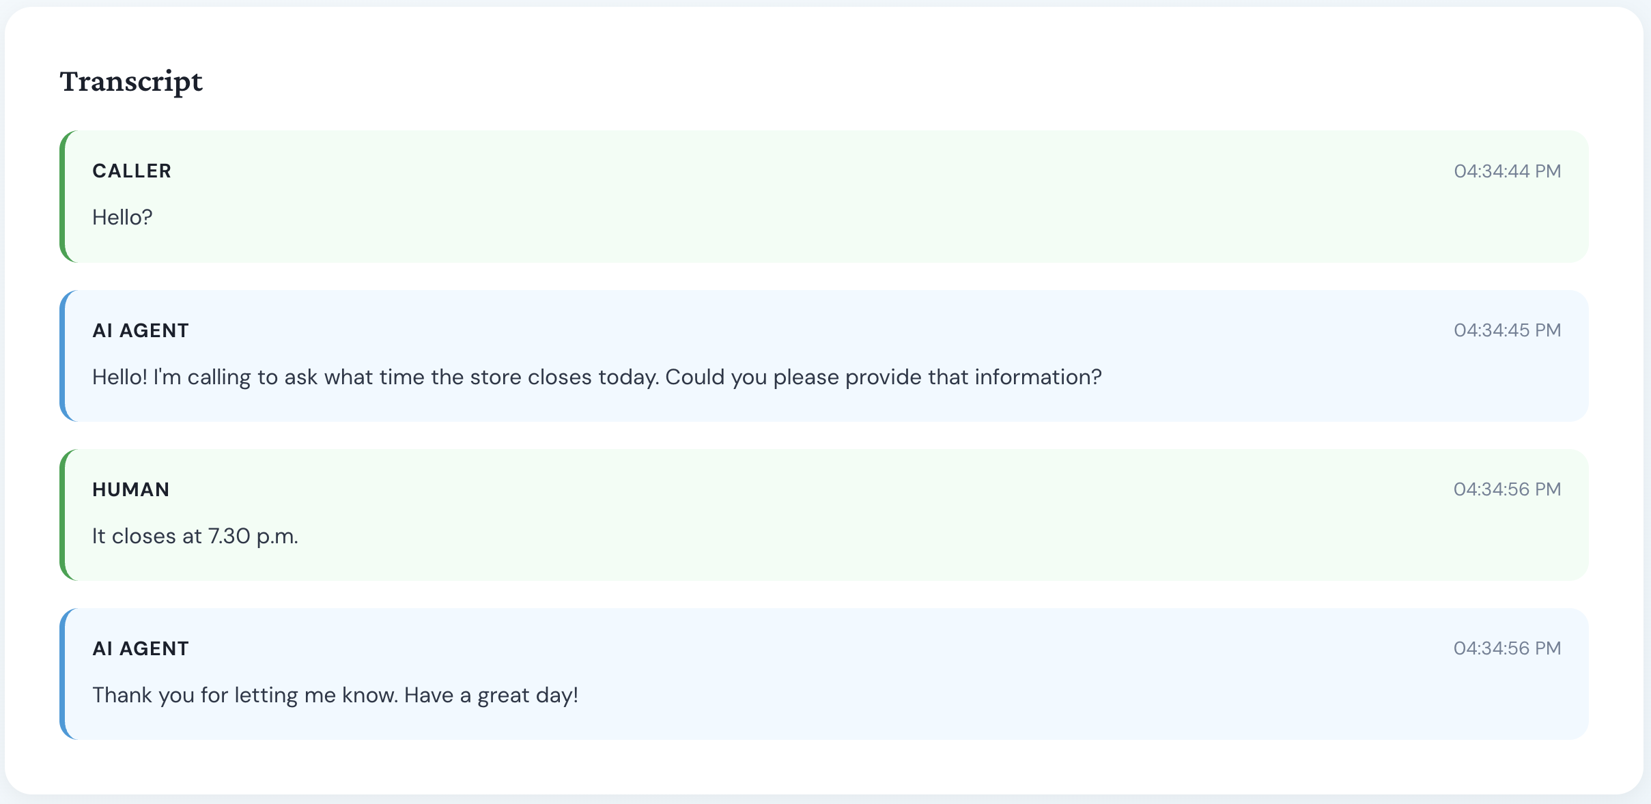Viewport: 1651px width, 804px height.
Task: Click the 04:34:45 PM timestamp
Action: coord(1507,330)
